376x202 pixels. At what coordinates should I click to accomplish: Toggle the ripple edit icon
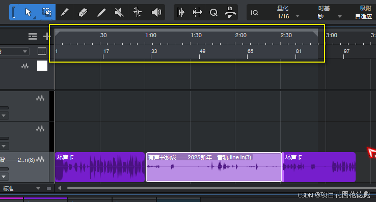197,12
